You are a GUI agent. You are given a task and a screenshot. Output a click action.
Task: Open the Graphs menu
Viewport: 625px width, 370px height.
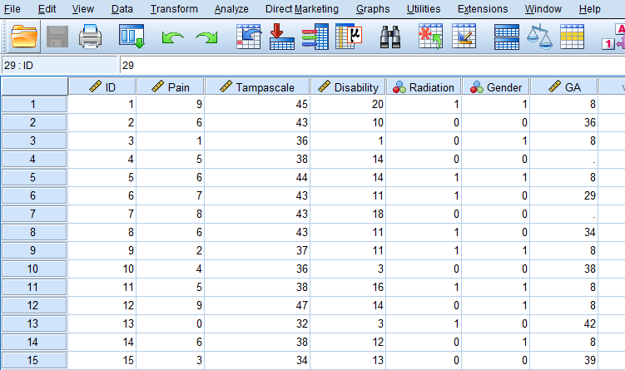tap(373, 9)
